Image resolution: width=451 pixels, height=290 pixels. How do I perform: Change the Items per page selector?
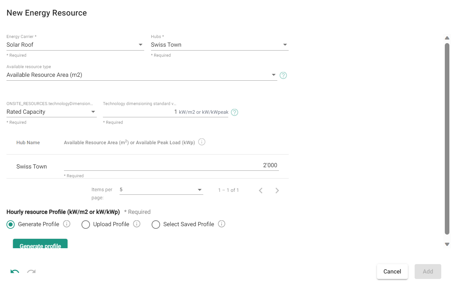[161, 190]
